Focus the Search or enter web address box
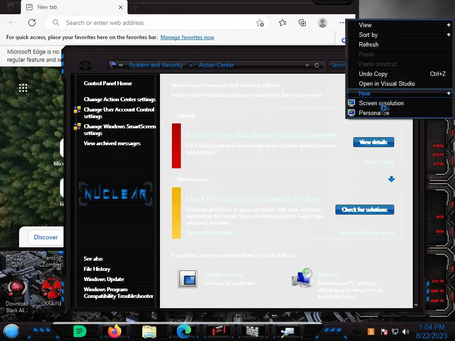 coord(157,23)
